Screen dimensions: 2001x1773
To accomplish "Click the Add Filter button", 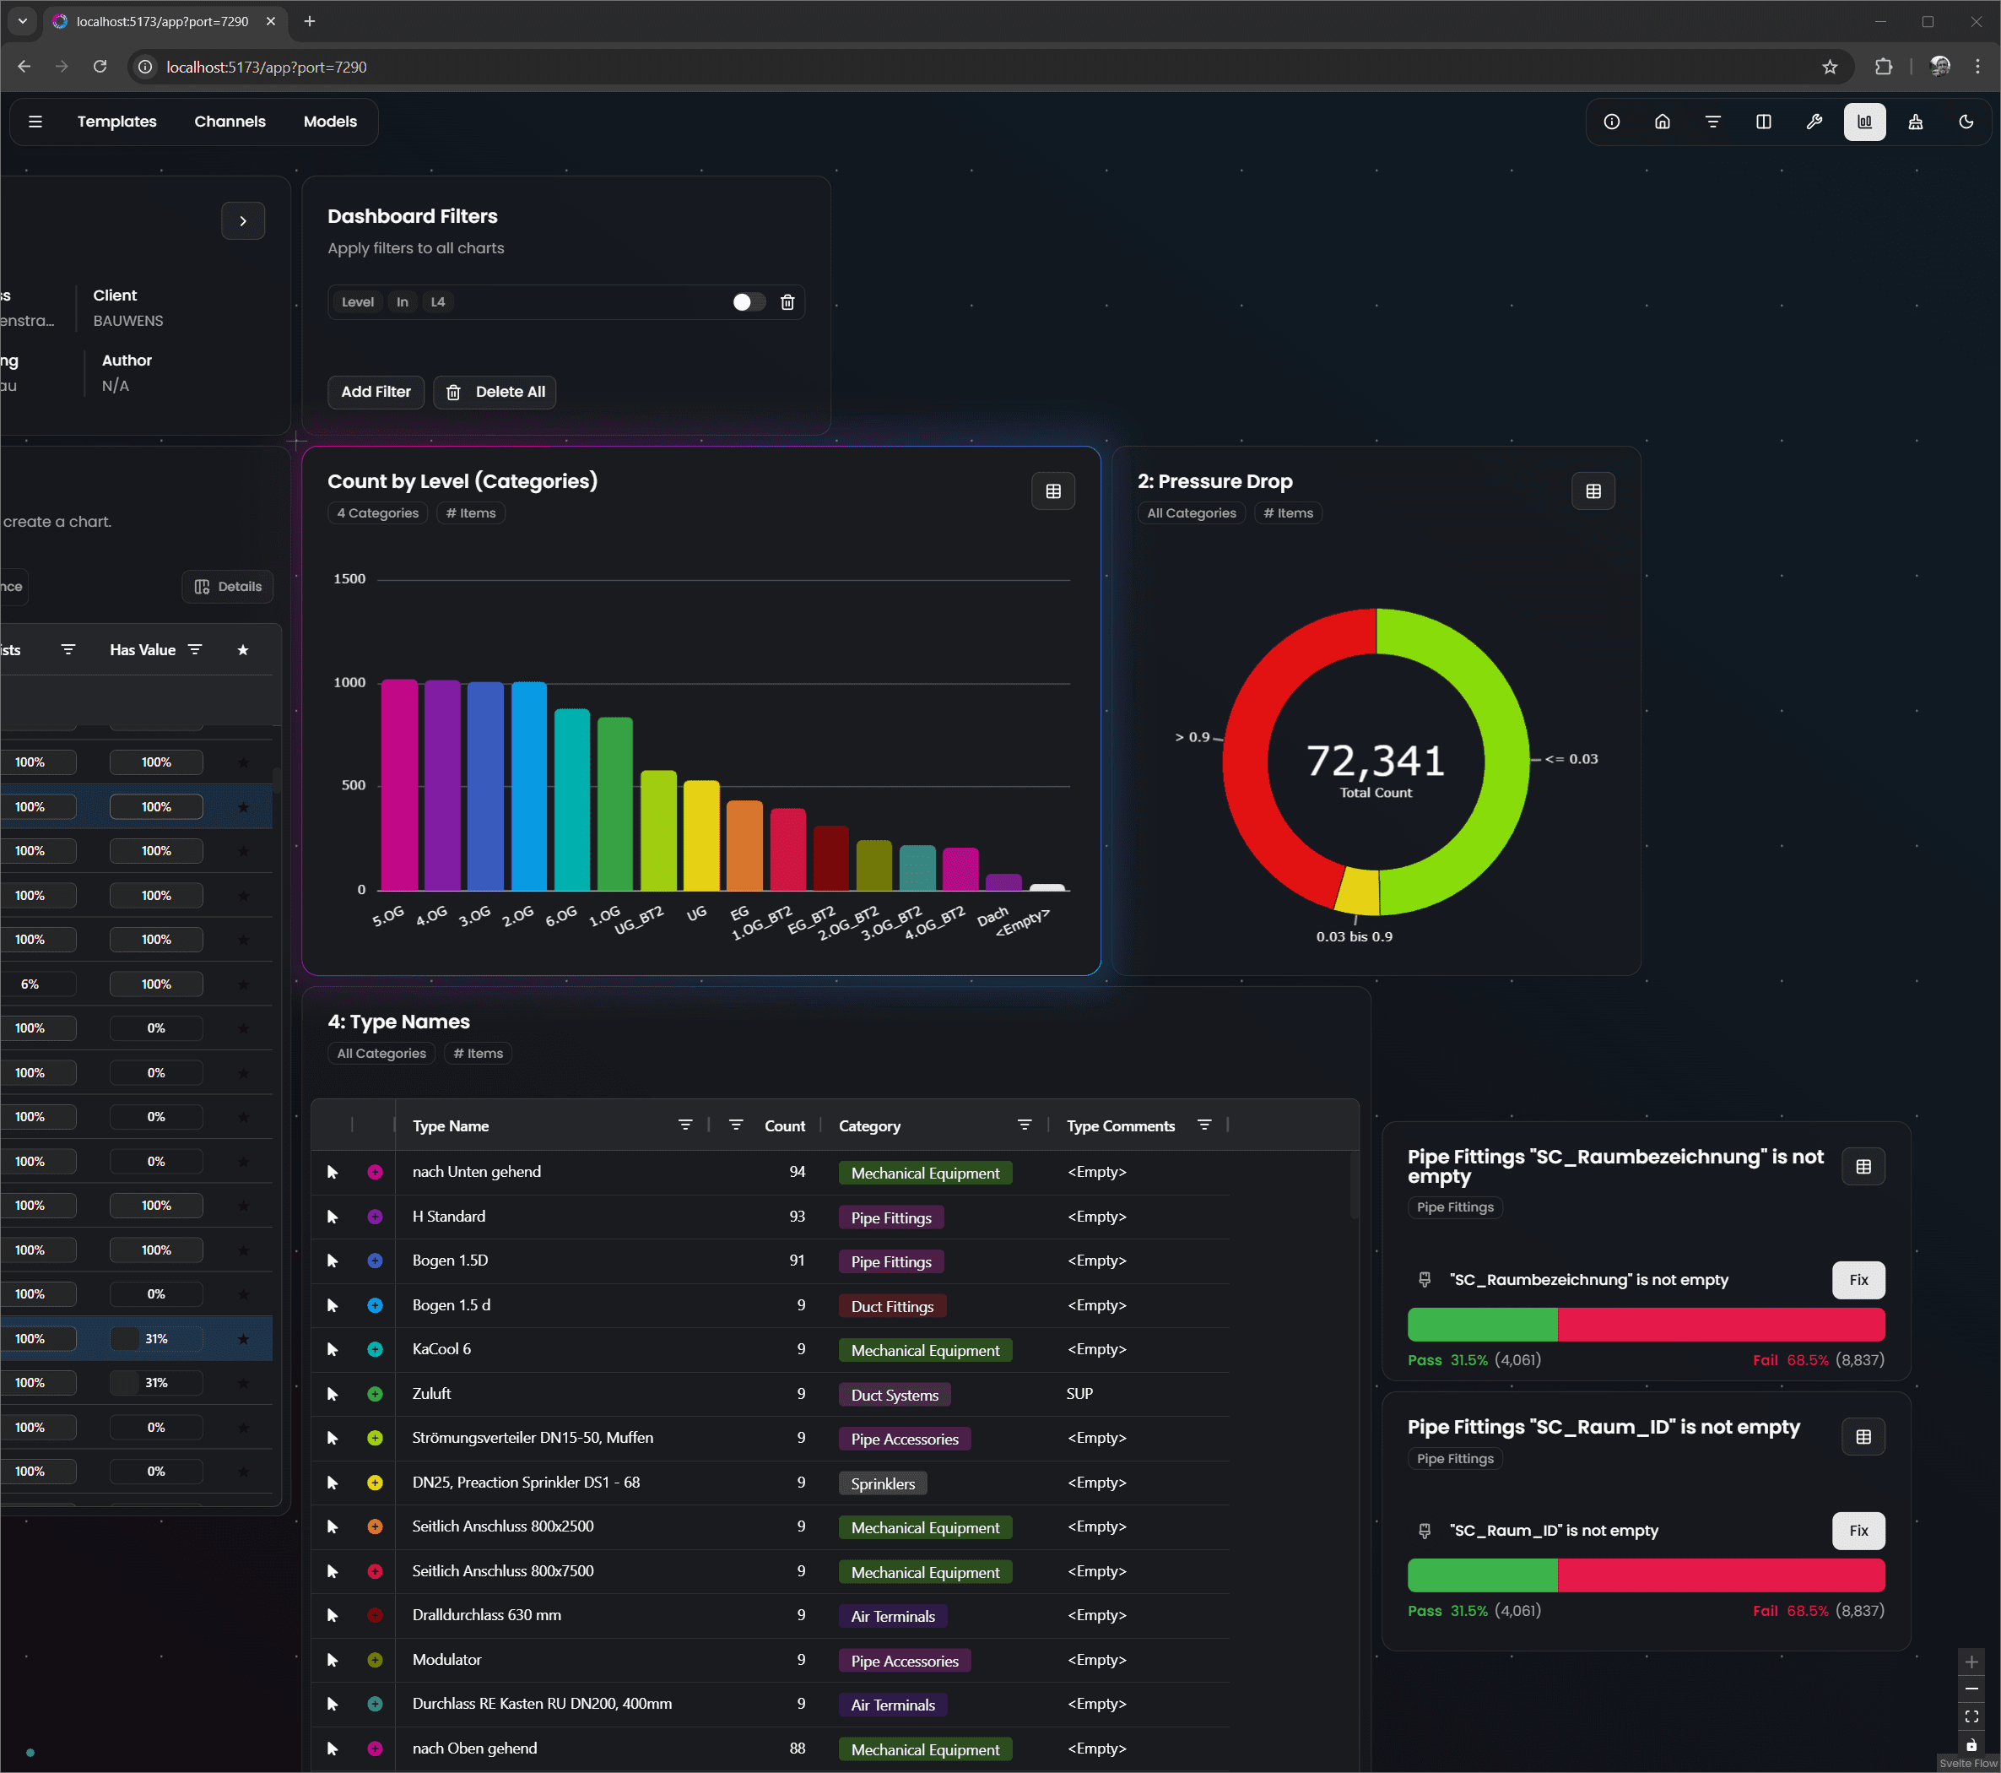I will tap(375, 392).
